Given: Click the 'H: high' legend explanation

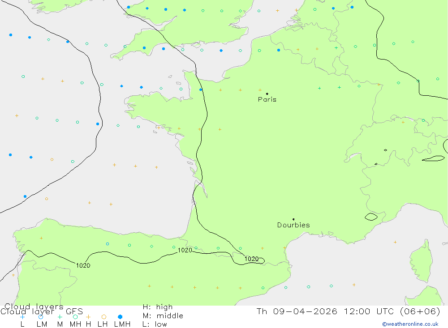Looking at the screenshot, I should pos(158,307).
